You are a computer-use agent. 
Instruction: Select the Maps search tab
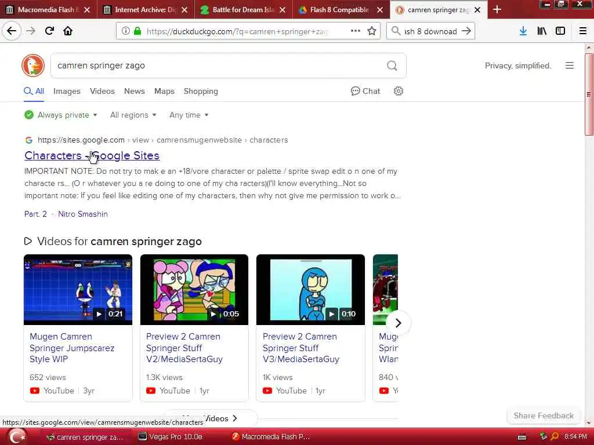[164, 91]
